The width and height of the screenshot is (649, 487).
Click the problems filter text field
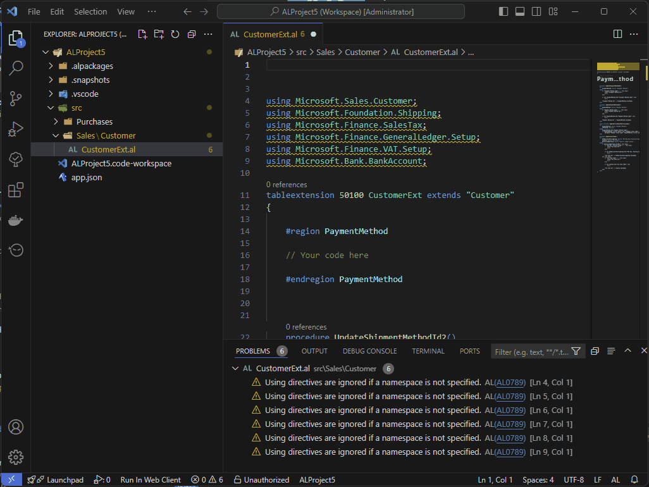531,352
